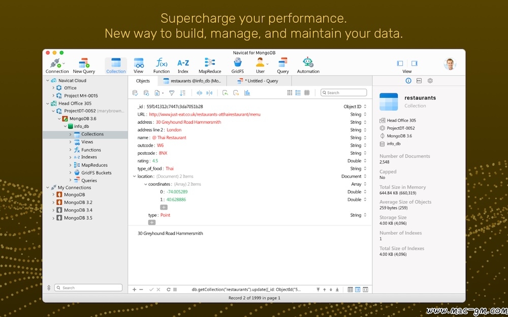Image resolution: width=508 pixels, height=317 pixels.
Task: Click the address value 30 Greyhound Road
Action: pyautogui.click(x=188, y=122)
